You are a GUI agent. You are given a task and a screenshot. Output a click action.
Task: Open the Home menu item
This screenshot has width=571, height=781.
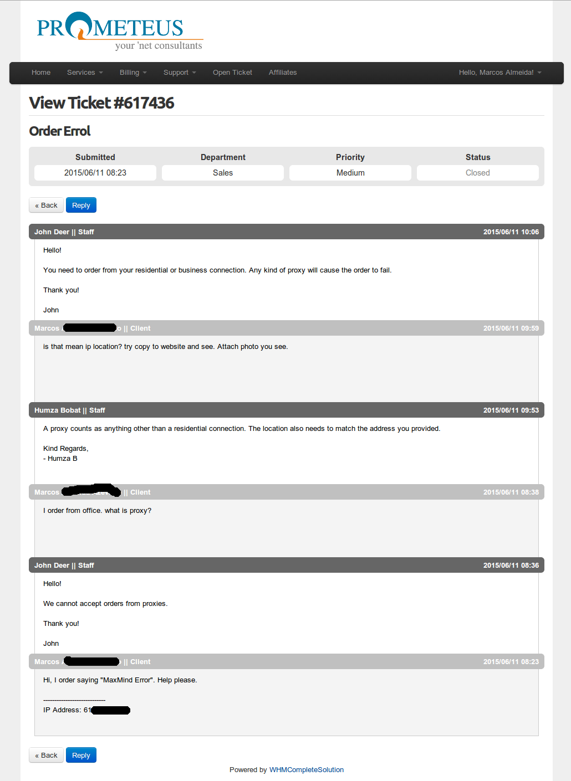41,73
